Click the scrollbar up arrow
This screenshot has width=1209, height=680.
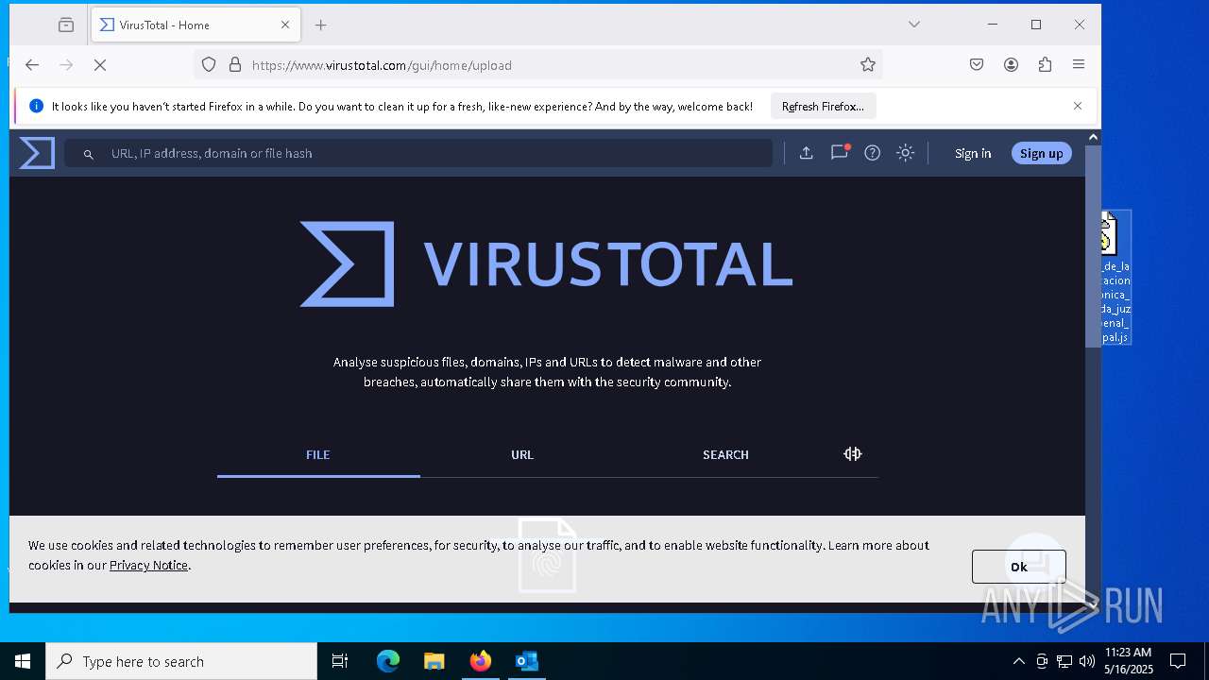tap(1093, 137)
